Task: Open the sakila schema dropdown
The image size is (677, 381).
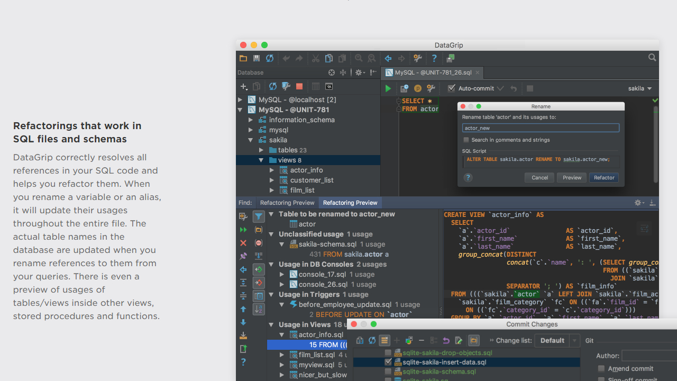Action: pyautogui.click(x=640, y=88)
